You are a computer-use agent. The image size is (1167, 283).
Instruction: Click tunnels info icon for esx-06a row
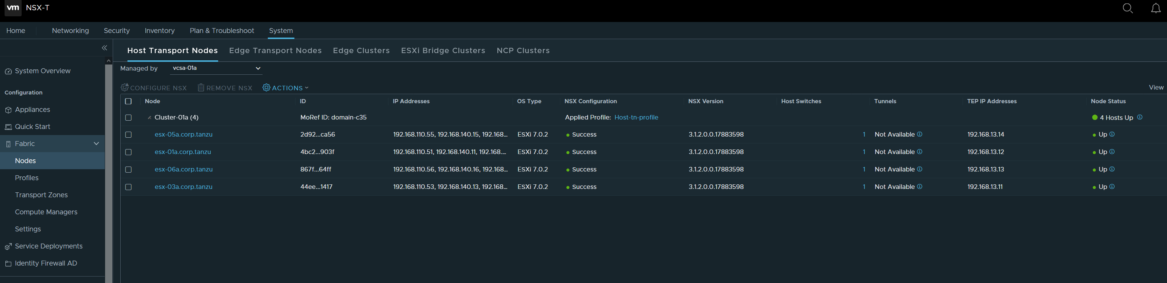point(920,169)
